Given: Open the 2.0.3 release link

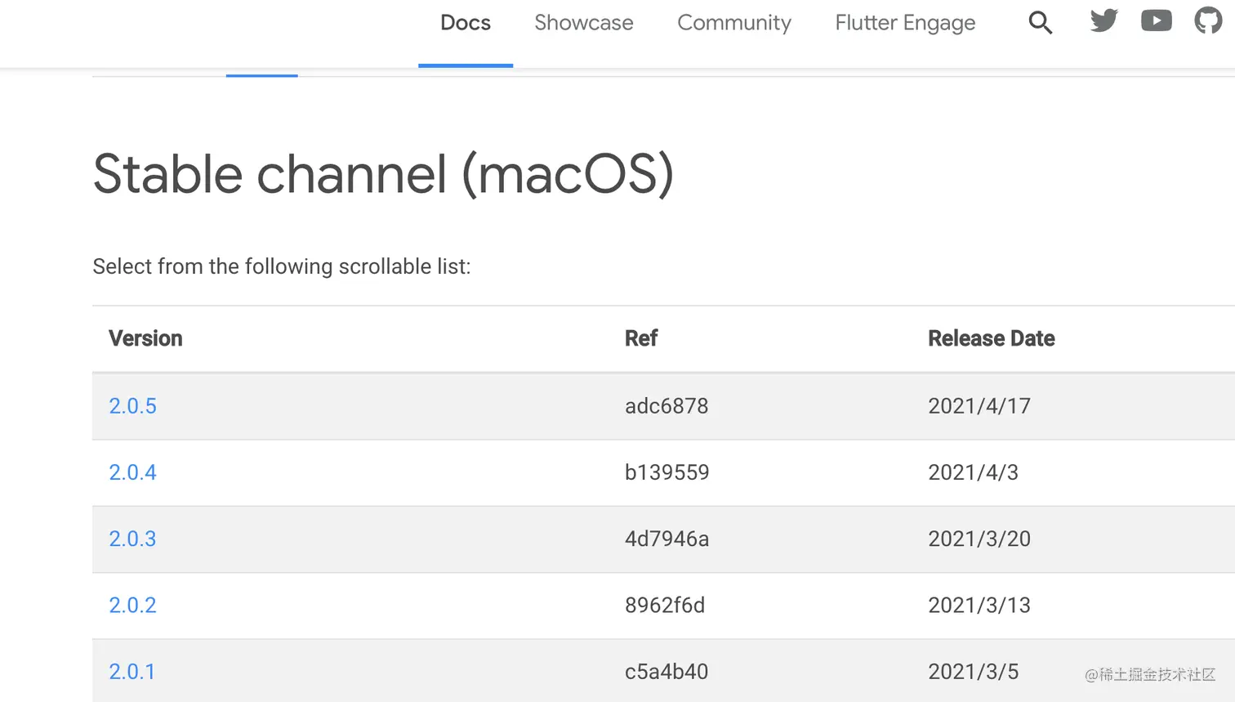Looking at the screenshot, I should 132,539.
